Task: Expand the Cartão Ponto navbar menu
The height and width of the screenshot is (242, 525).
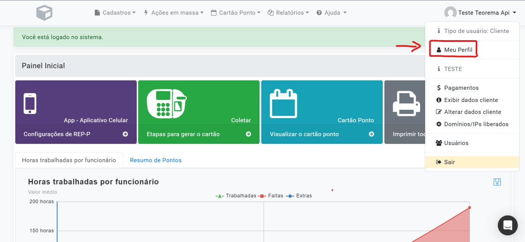Action: (x=236, y=13)
